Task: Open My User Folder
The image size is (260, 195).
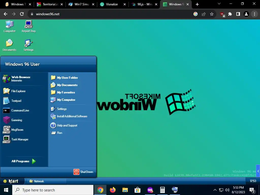Action: [x=64, y=78]
